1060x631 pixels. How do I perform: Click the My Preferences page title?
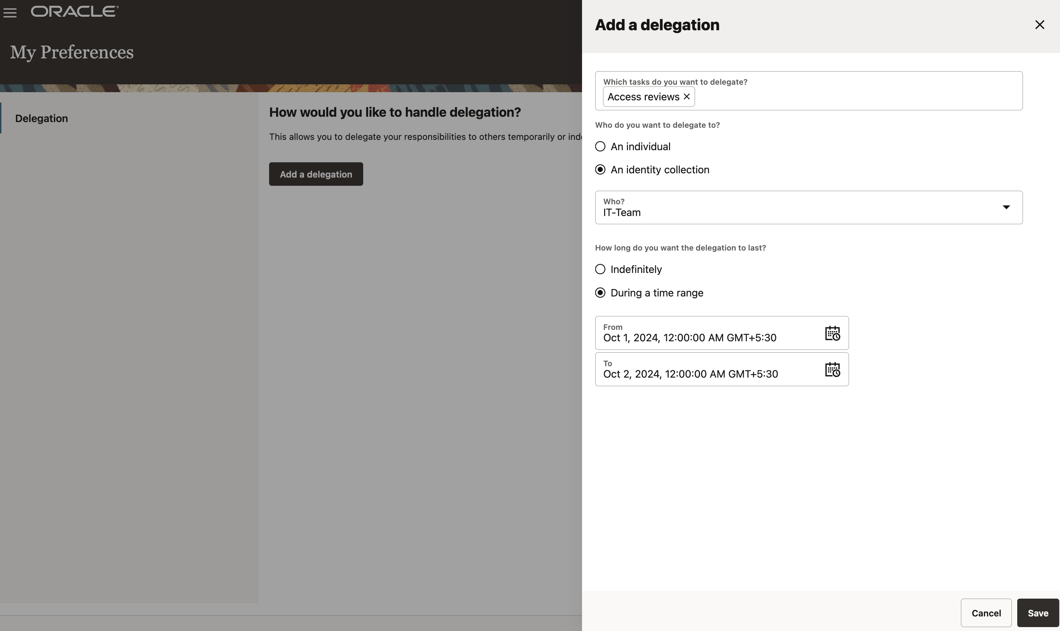coord(72,52)
